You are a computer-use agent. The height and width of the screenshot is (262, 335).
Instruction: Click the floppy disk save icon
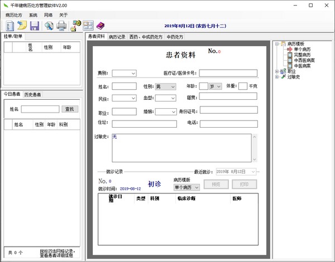point(35,26)
